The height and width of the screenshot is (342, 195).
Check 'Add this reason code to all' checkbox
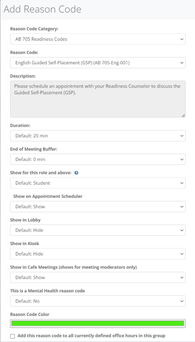click(x=12, y=336)
